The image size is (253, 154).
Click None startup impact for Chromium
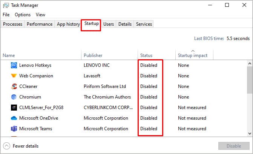click(x=184, y=97)
